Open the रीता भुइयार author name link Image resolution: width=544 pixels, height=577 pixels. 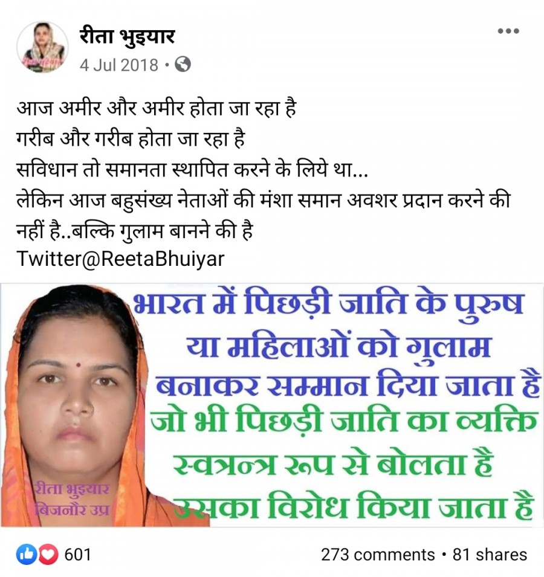coord(127,37)
